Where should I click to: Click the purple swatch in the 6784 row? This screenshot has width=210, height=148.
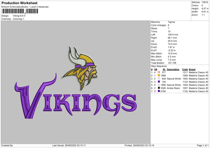point(159,91)
